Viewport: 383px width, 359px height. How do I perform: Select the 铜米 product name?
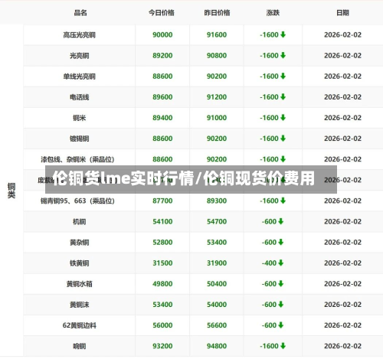[x=80, y=118]
